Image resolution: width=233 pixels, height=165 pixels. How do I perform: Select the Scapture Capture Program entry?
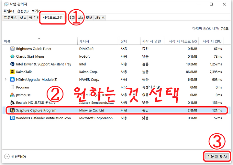point(36,110)
